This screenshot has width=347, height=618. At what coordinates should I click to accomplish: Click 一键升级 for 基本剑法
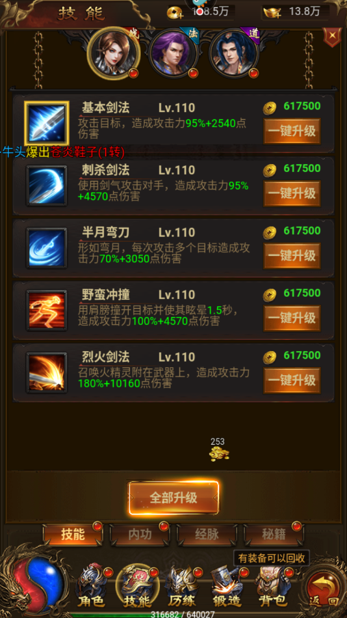click(x=292, y=132)
